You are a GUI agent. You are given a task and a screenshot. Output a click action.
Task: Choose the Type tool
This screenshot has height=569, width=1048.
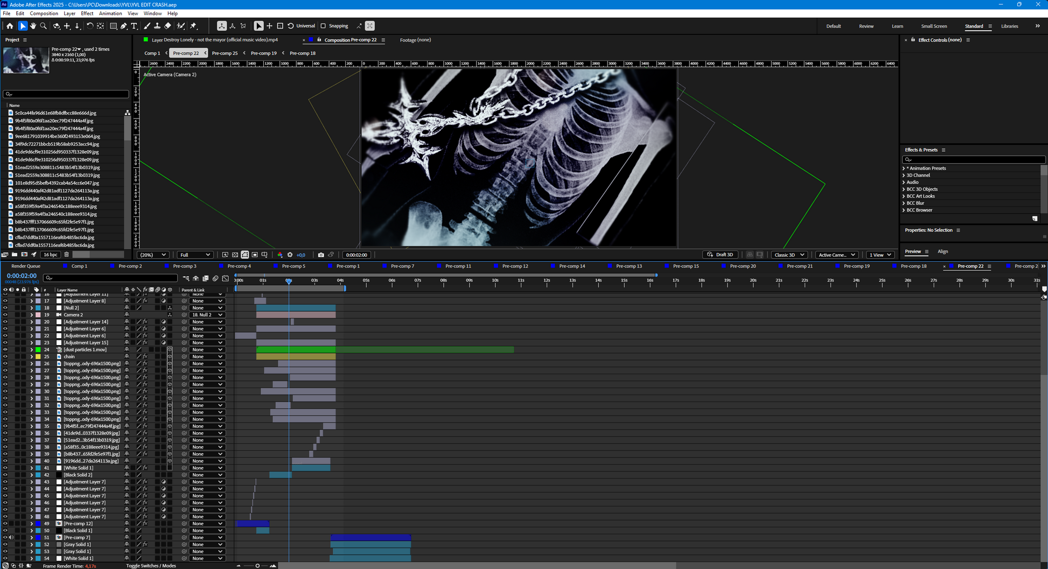[x=134, y=25]
